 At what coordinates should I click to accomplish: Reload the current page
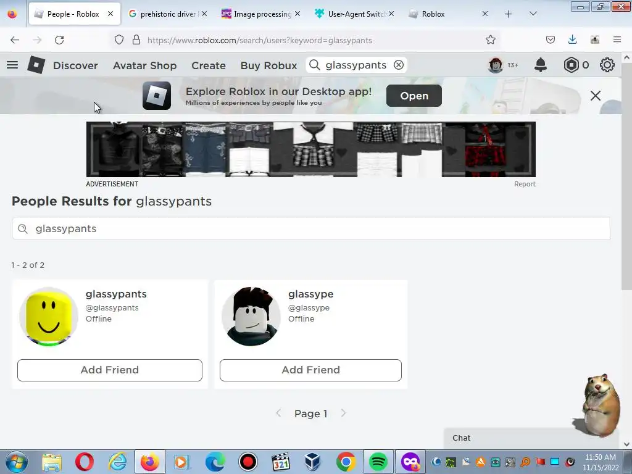click(59, 40)
